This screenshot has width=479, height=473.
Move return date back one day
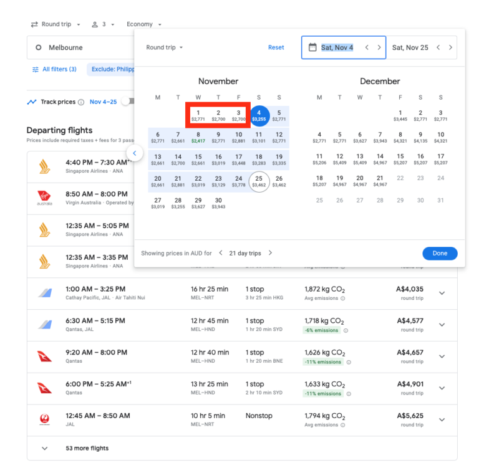438,47
